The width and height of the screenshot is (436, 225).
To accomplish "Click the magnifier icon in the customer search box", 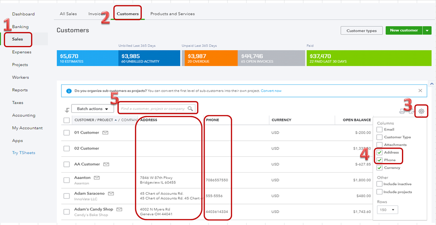I will 190,109.
